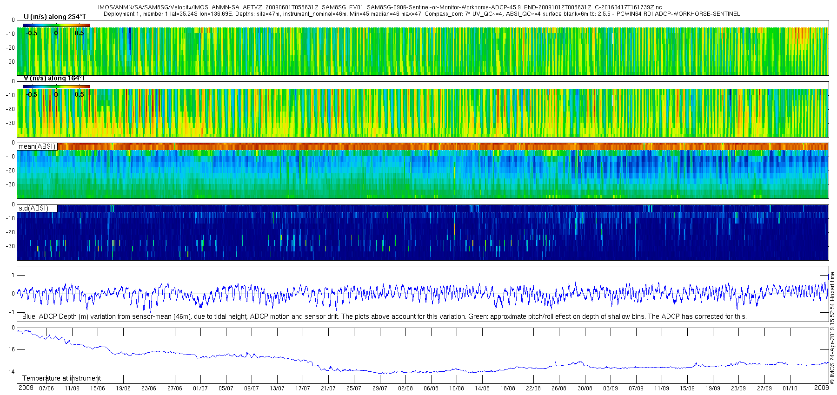Click the file path title line at top
The width and height of the screenshot is (837, 395).
tap(380, 7)
